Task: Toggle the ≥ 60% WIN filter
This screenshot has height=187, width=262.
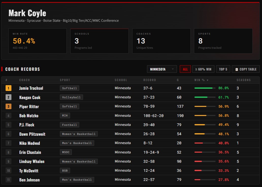Action: coord(203,69)
